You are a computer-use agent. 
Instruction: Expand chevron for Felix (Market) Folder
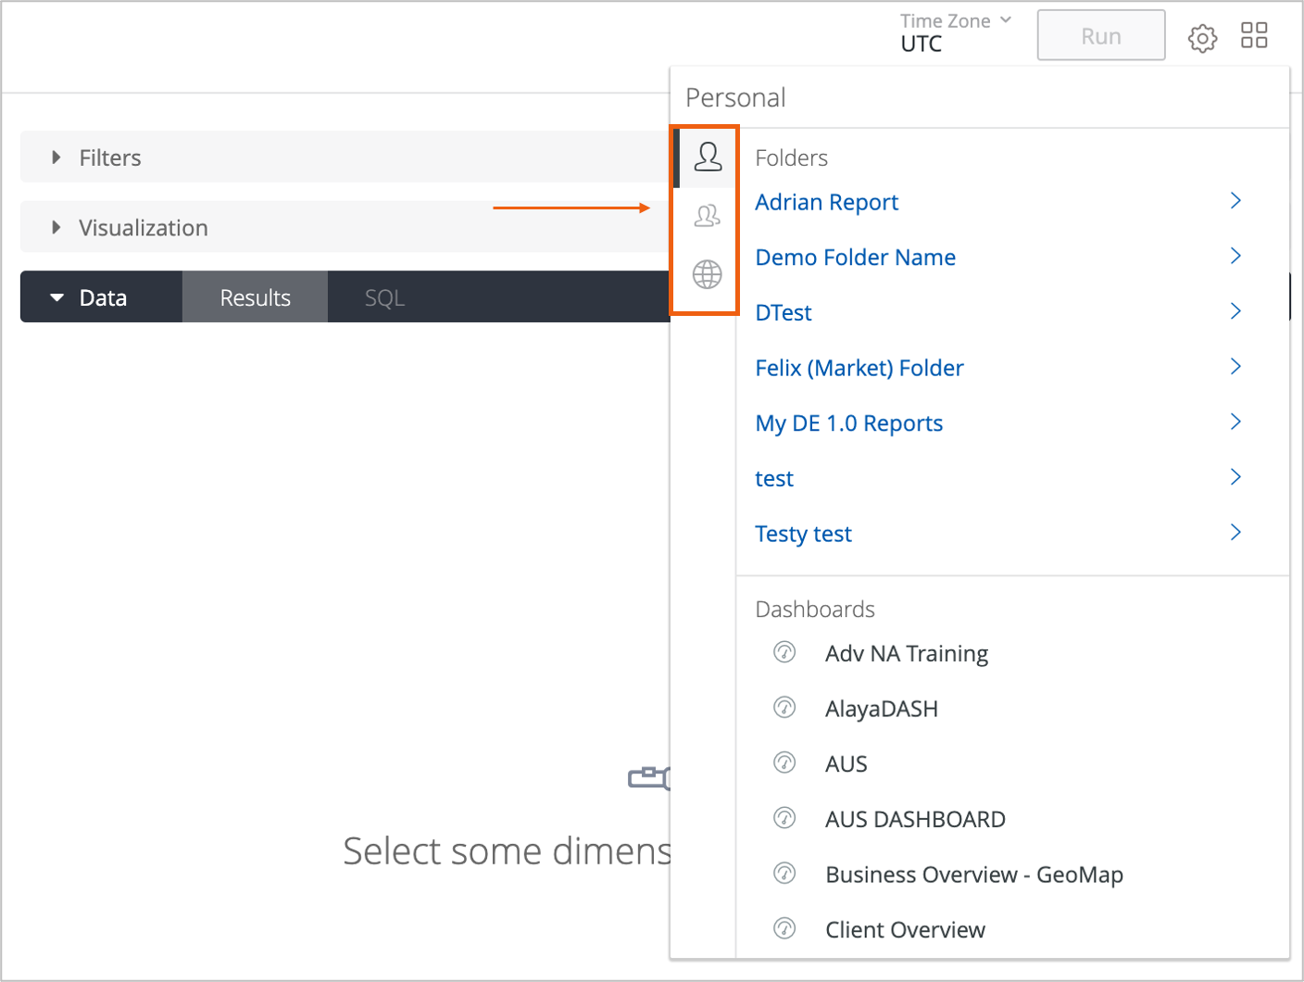pyautogui.click(x=1235, y=367)
